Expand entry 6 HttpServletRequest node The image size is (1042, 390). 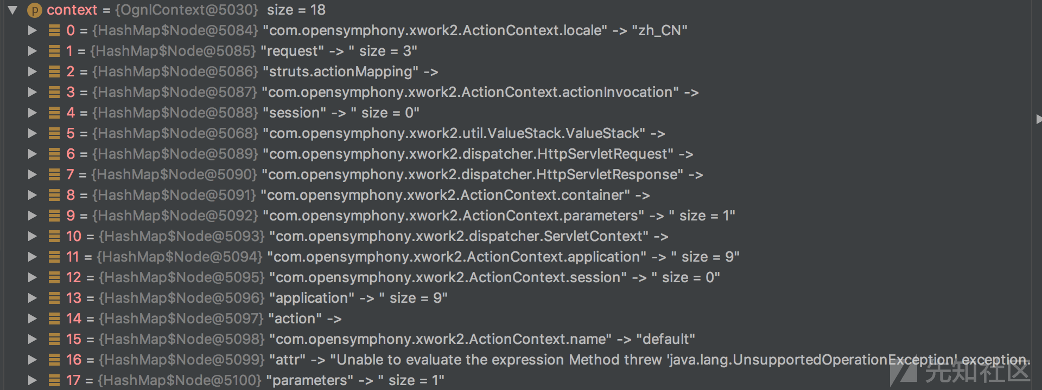pos(33,154)
